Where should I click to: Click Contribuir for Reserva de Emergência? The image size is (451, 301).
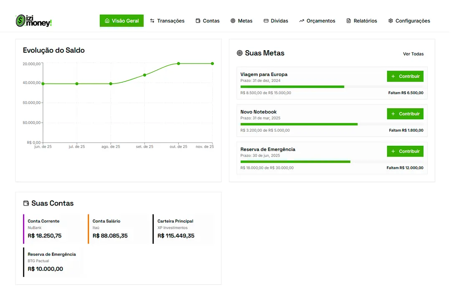[405, 151]
